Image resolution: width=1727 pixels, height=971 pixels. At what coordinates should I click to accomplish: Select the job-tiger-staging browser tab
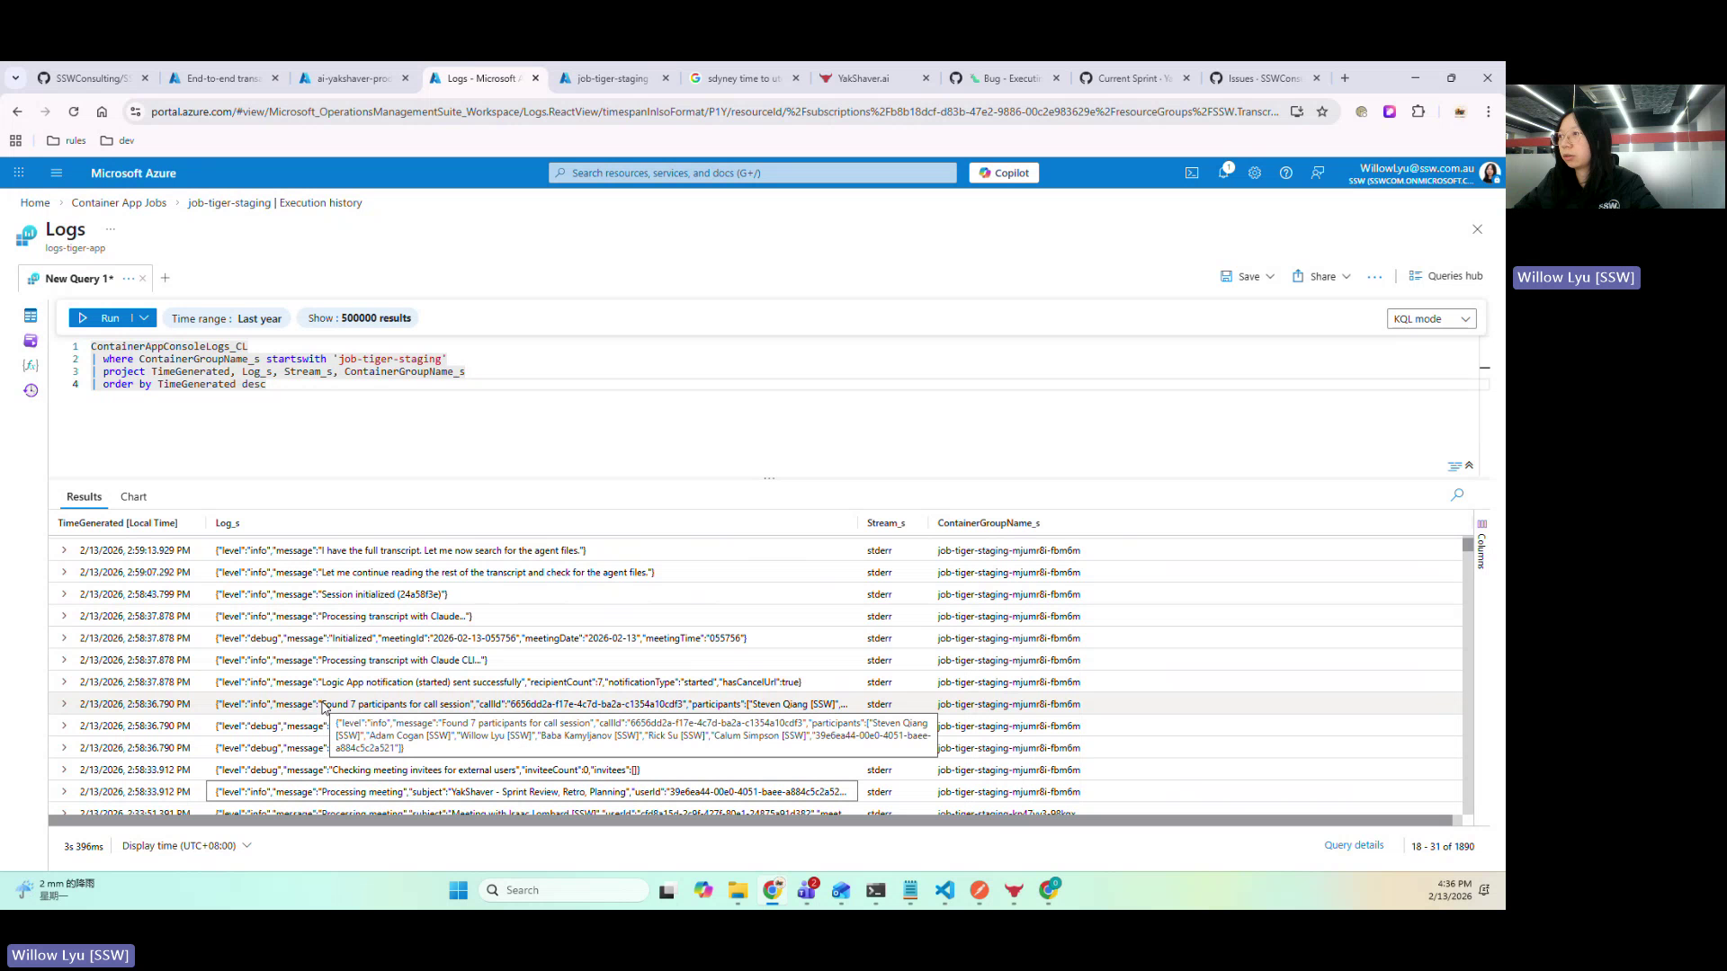click(x=613, y=78)
